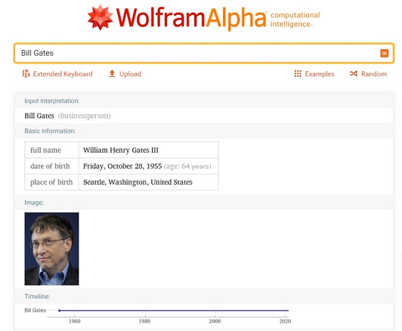Viewport: 402px width, 331px height.
Task: Click the Examples grid icon
Action: pyautogui.click(x=298, y=74)
